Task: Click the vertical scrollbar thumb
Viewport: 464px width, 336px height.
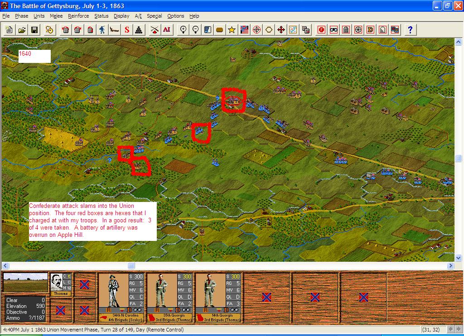Action: click(x=458, y=158)
